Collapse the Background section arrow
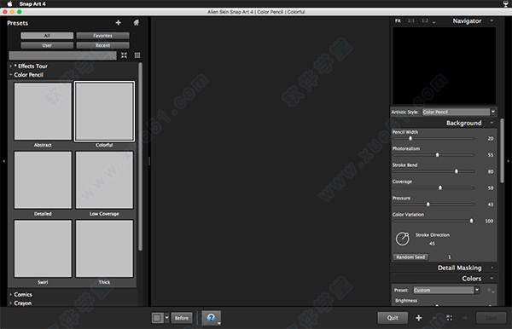The image size is (512, 329). pyautogui.click(x=492, y=123)
